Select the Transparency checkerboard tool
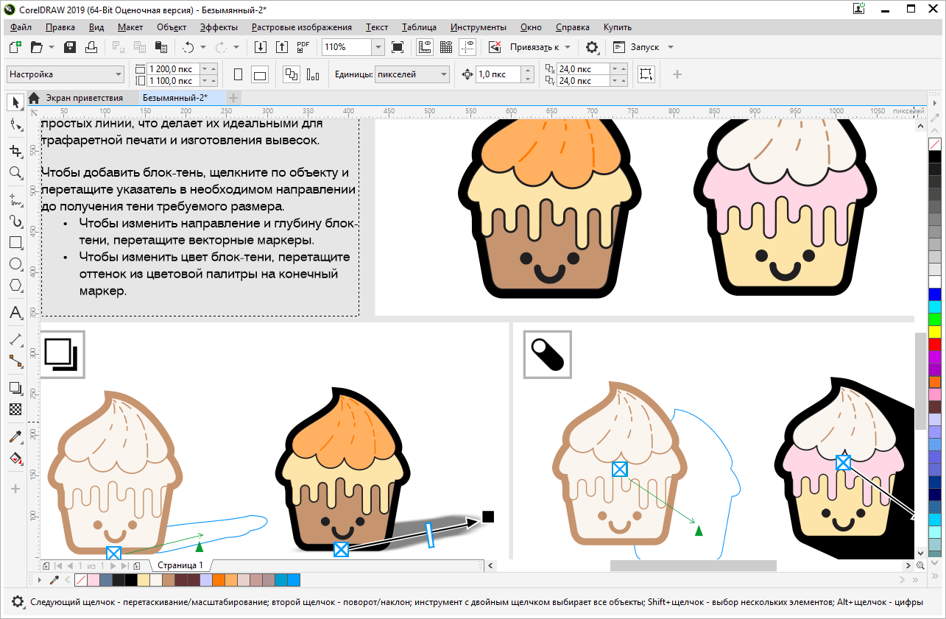Screen dimensions: 946x619 (x=15, y=408)
